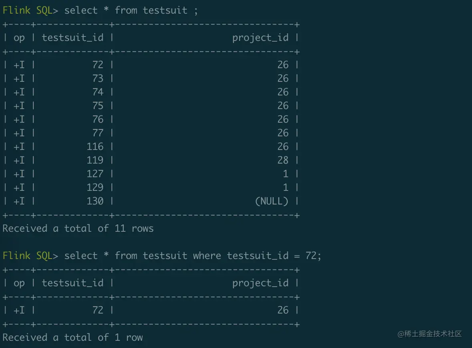
Task: Click the testsuit_id value 127
Action: pyautogui.click(x=95, y=174)
